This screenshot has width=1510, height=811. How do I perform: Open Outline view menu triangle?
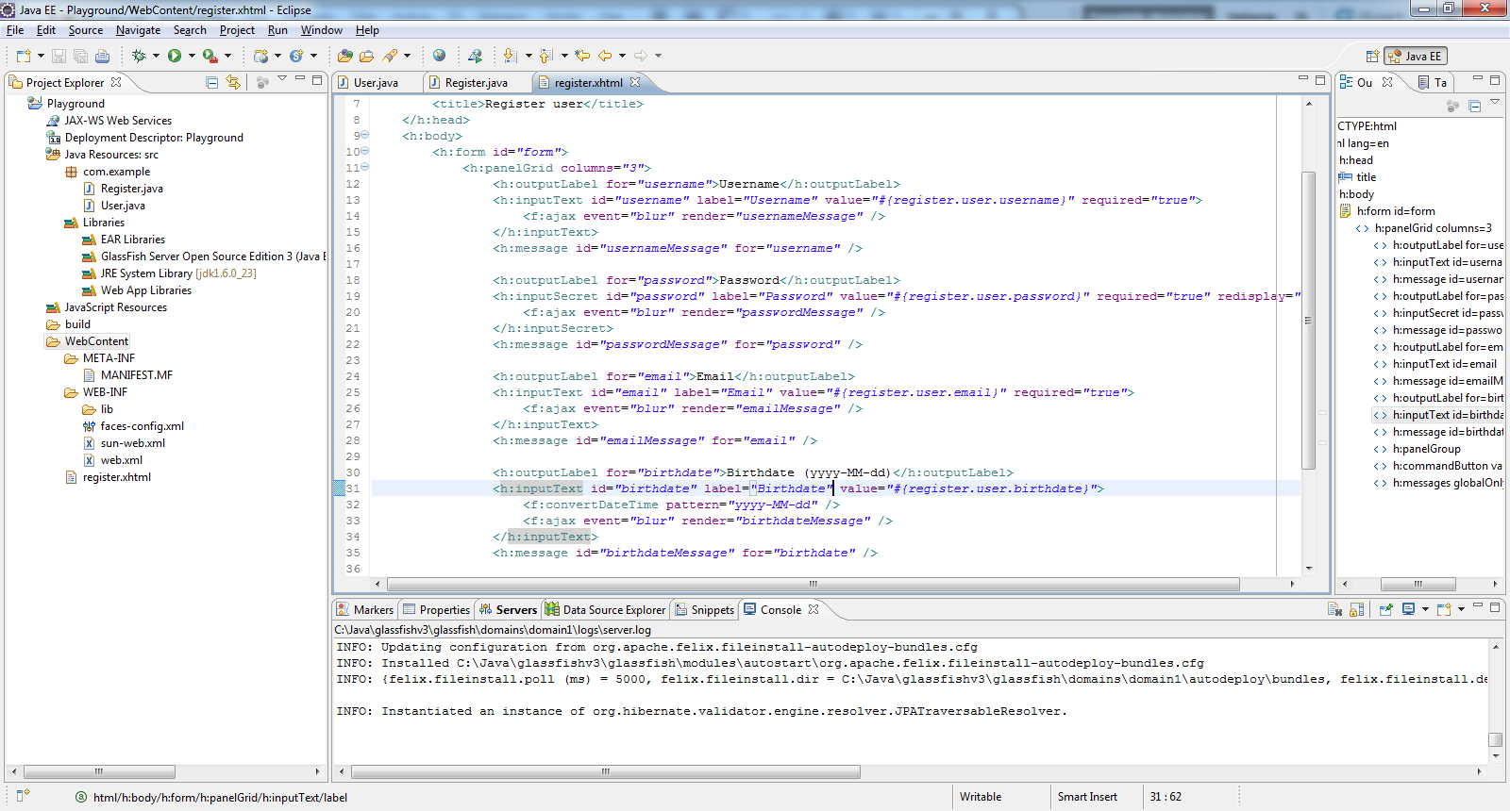(x=1495, y=102)
